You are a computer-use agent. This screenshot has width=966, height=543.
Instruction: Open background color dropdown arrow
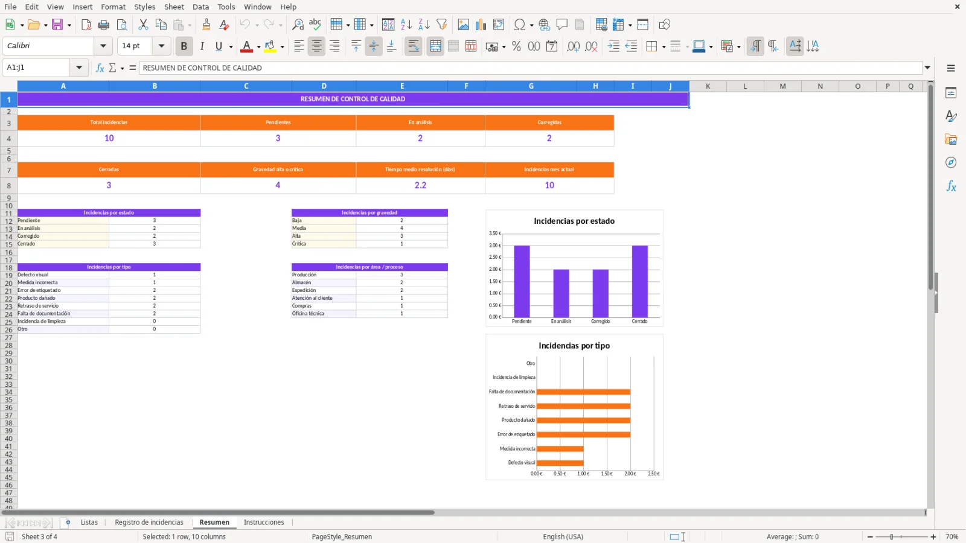[x=282, y=47]
